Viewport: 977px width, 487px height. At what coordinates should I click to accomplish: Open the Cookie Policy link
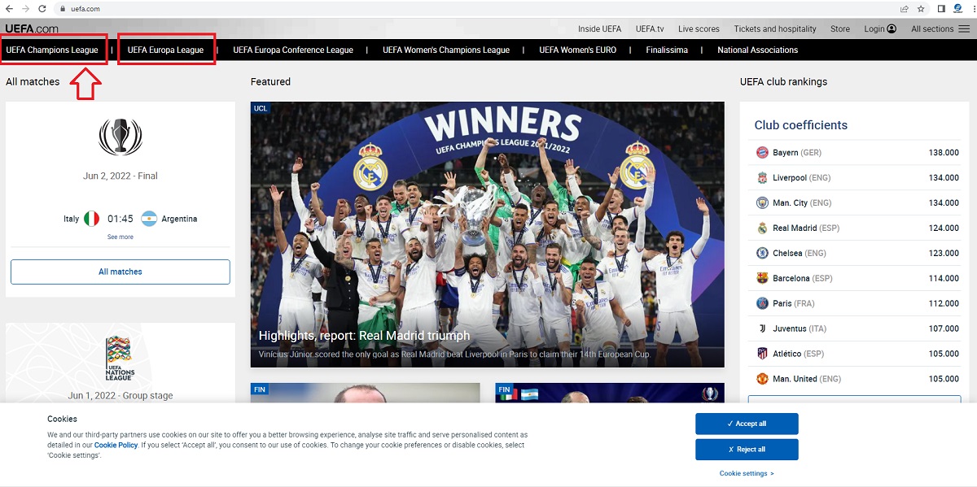116,446
